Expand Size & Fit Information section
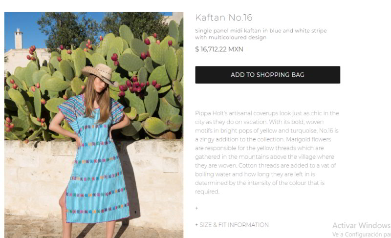391x238 pixels. [x=232, y=225]
